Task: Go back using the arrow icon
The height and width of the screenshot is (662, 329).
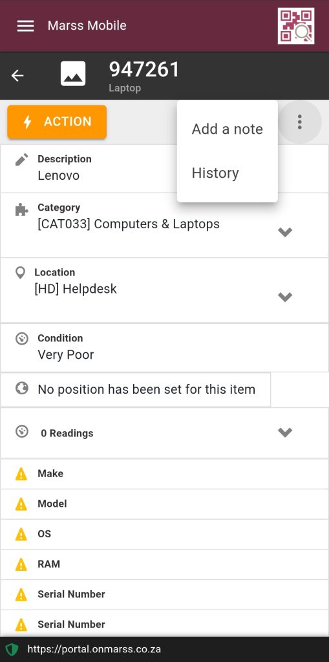Action: (17, 76)
